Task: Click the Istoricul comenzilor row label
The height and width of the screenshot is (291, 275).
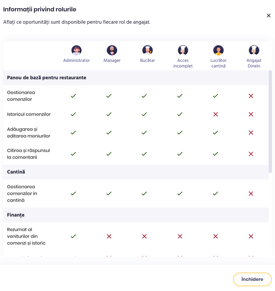Action: 29,114
